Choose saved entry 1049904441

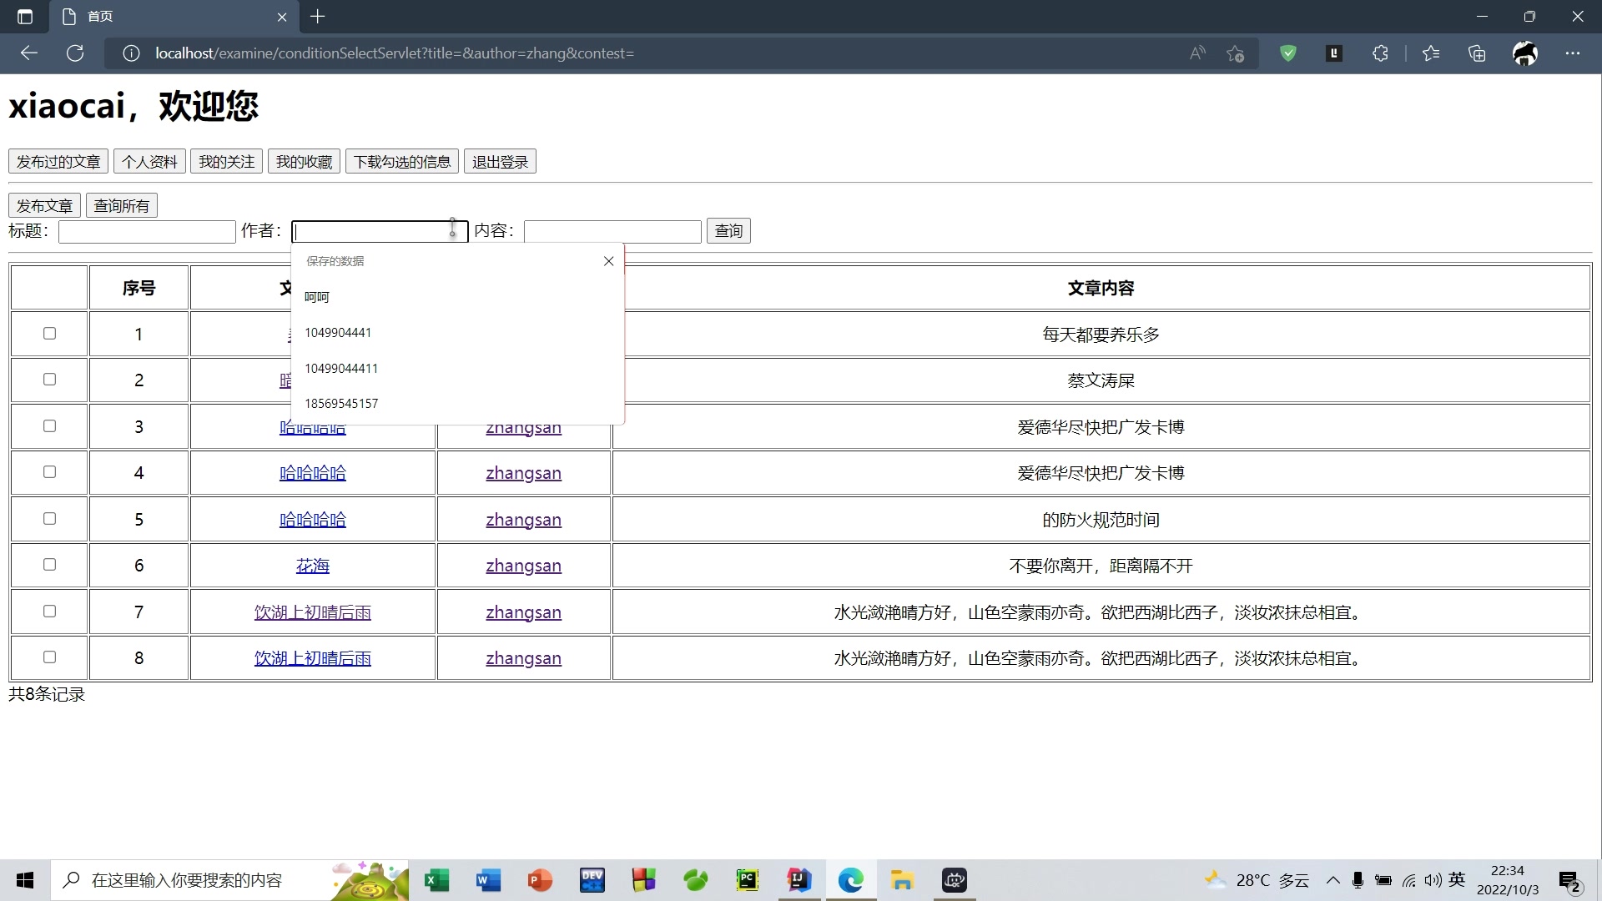(x=457, y=333)
